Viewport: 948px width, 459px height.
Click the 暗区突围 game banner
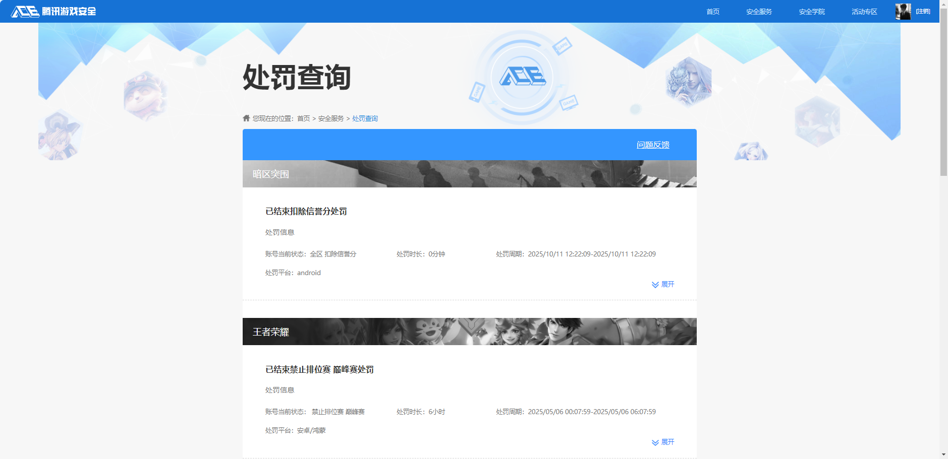pyautogui.click(x=470, y=174)
